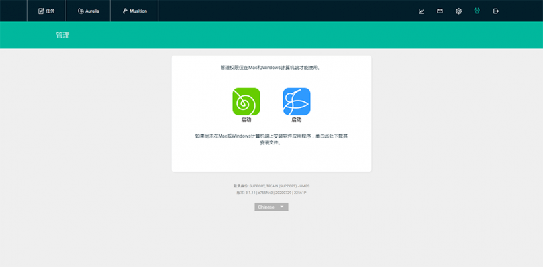Open the Chinese language dropdown

click(x=271, y=207)
